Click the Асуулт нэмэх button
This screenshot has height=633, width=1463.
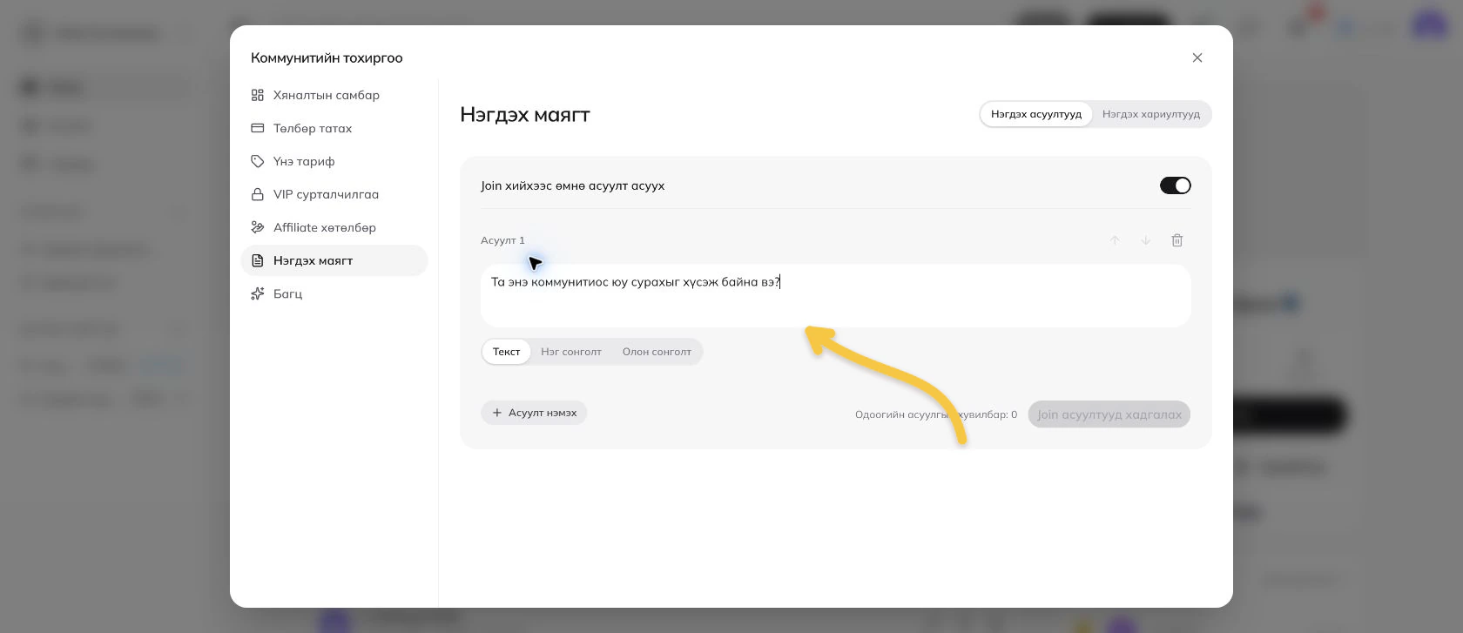pyautogui.click(x=534, y=413)
